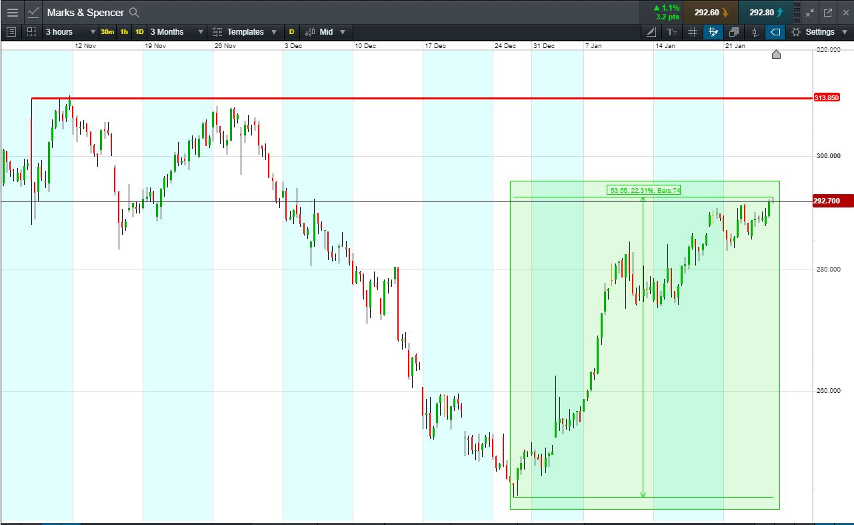
Task: Open the hamburger main menu
Action: pos(13,12)
